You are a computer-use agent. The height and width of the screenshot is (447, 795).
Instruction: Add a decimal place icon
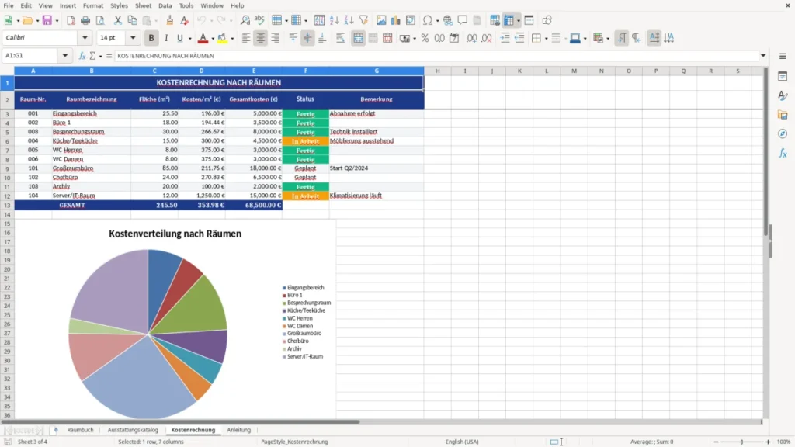pyautogui.click(x=471, y=38)
